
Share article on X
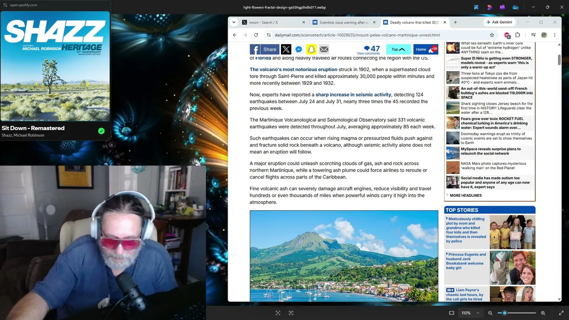pos(286,49)
